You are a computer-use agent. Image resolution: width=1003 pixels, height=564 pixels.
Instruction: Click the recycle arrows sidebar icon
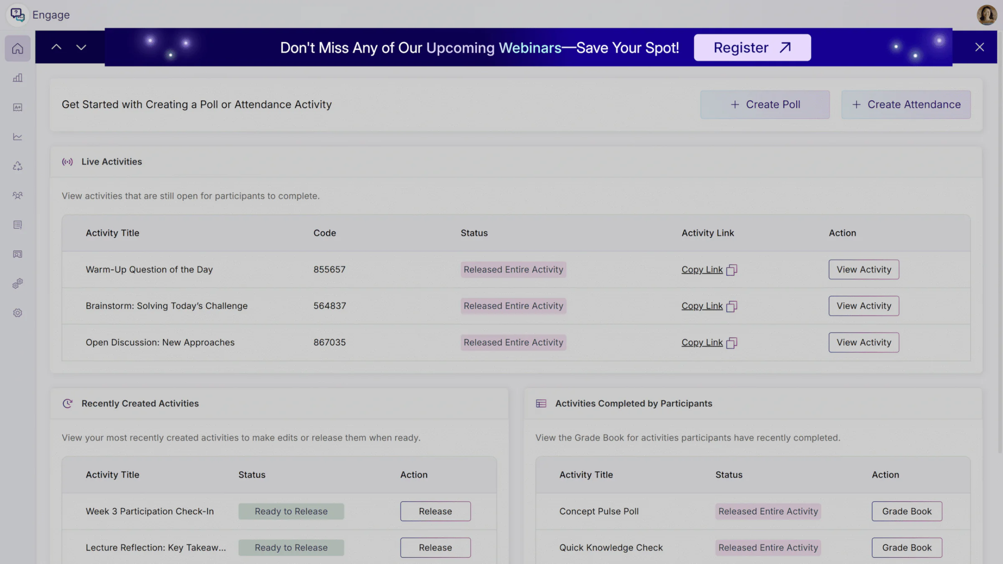coord(18,166)
